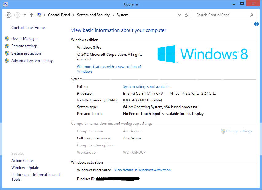Image resolution: width=262 pixels, height=190 pixels.
Task: Click the System window title bar icon
Action: 5,5
